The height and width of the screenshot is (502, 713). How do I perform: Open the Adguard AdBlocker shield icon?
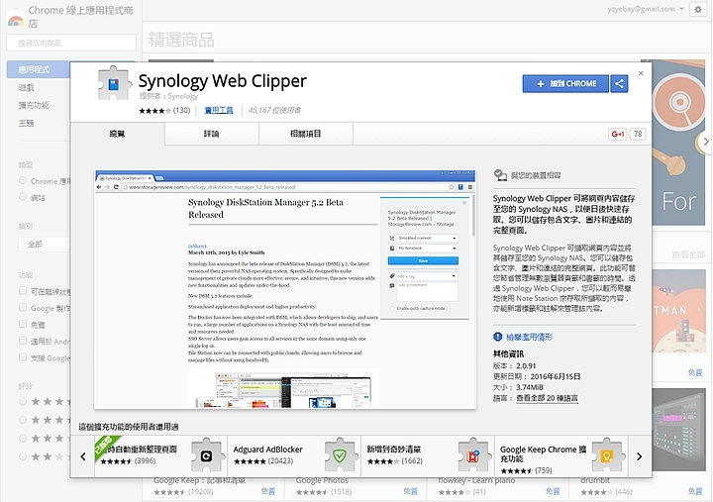pyautogui.click(x=340, y=455)
